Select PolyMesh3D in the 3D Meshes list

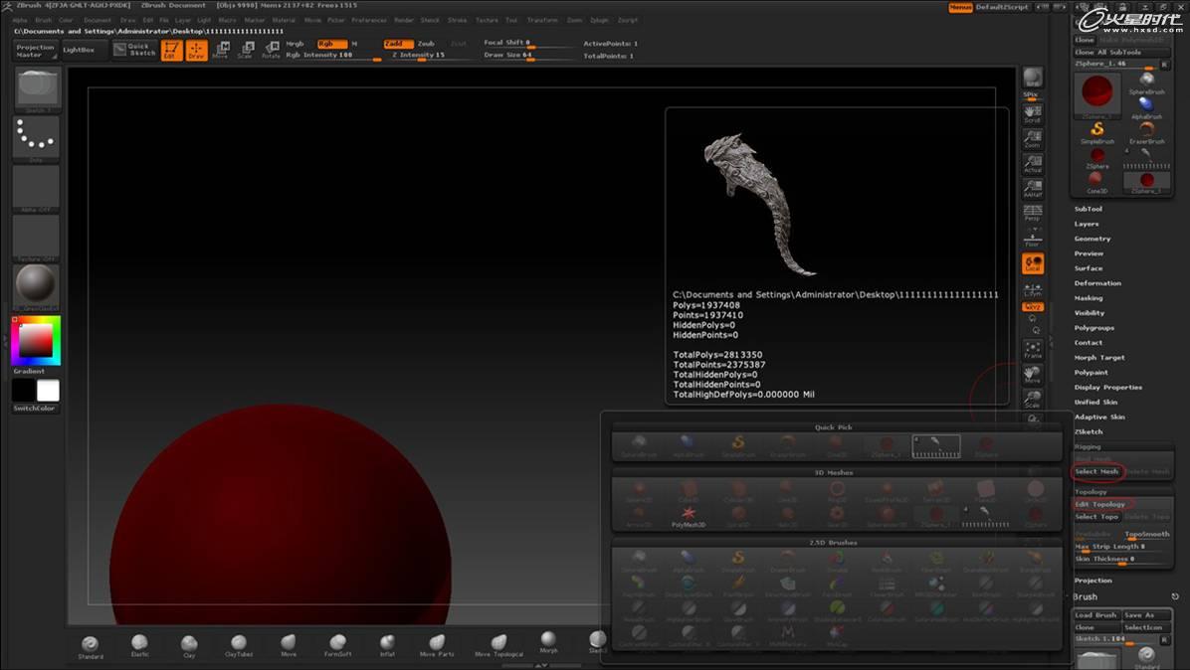(688, 516)
